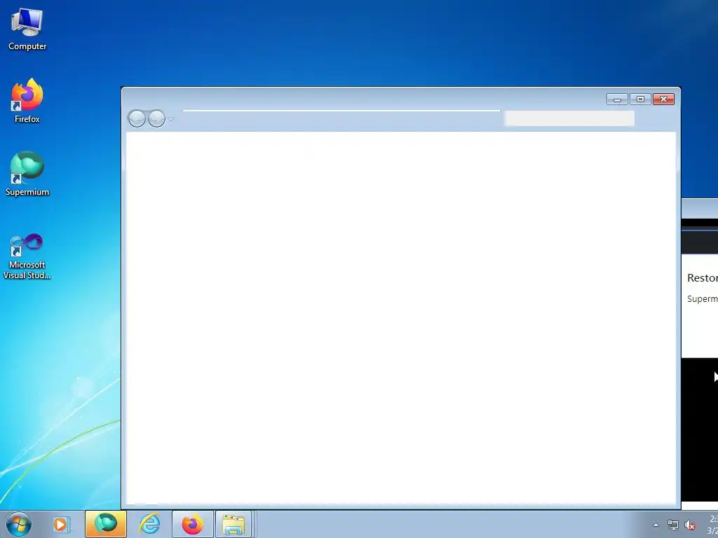Screen dimensions: 718x538
Task: Launch Windows Media Player from taskbar
Action: coord(61,524)
